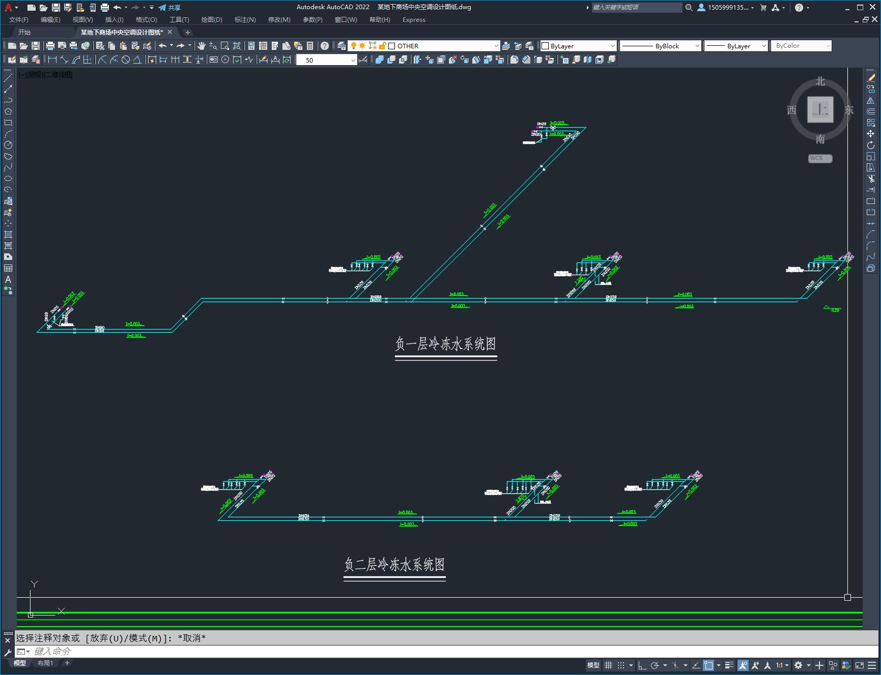The image size is (881, 675).
Task: Click the Mirror tool
Action: 871,100
